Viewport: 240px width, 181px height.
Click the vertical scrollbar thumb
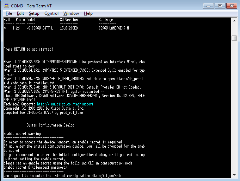(x=234, y=38)
